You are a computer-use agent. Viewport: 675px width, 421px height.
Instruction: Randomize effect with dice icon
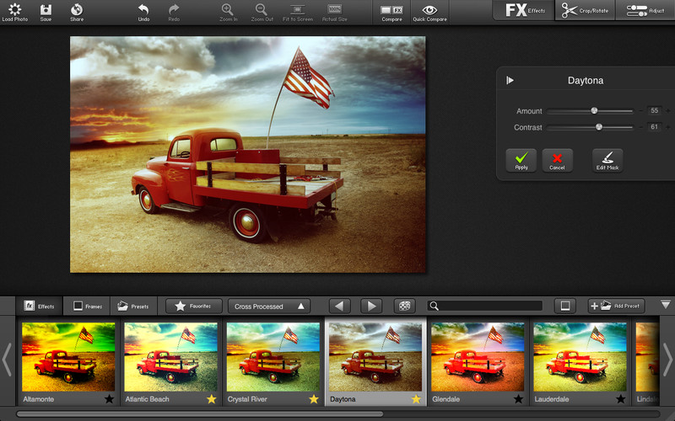[405, 306]
